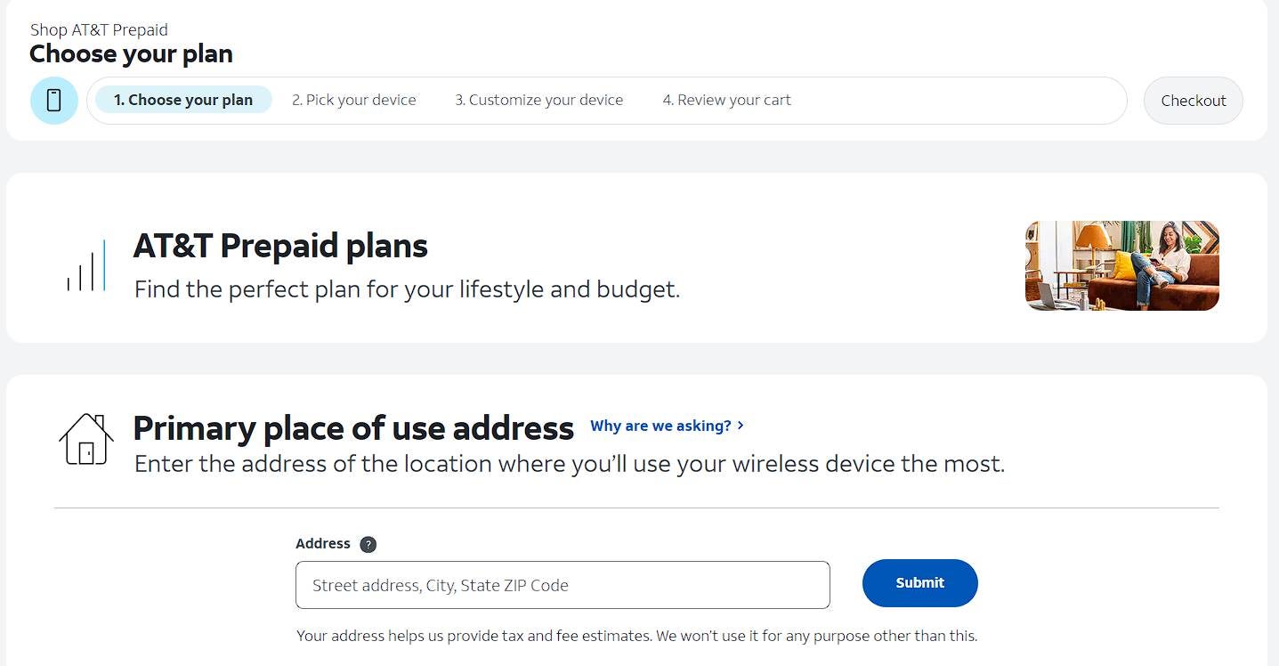This screenshot has height=666, width=1279.
Task: Click the tax and fee estimates disclaimer text
Action: 636,636
